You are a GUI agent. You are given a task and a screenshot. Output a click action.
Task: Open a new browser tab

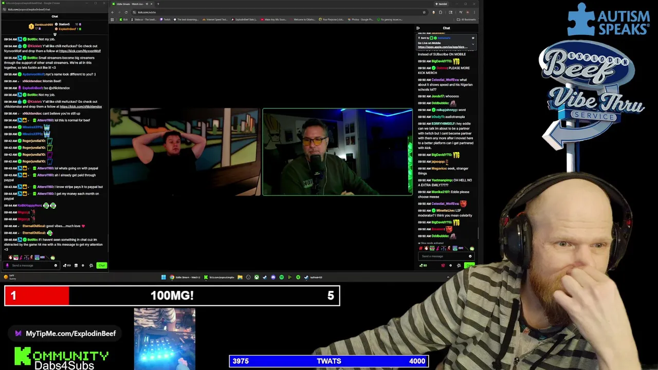158,4
